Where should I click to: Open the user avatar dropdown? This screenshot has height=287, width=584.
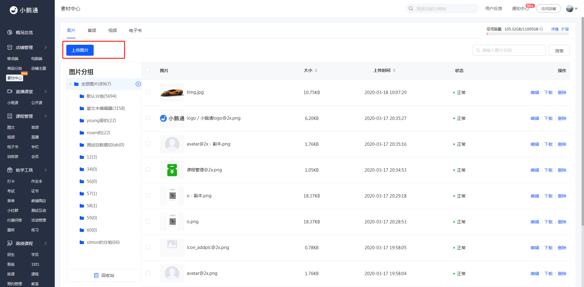coord(572,9)
